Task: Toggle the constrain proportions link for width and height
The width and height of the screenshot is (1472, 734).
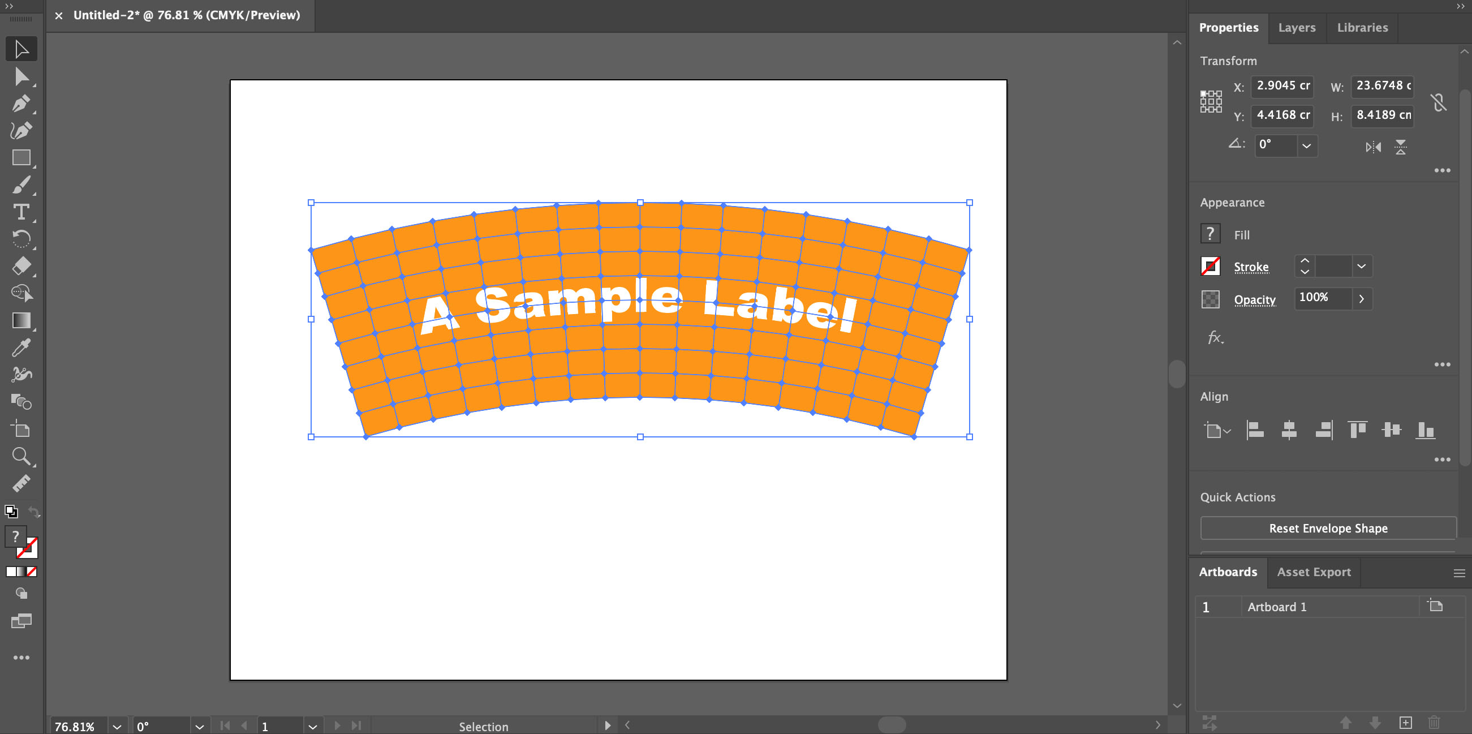Action: point(1439,102)
